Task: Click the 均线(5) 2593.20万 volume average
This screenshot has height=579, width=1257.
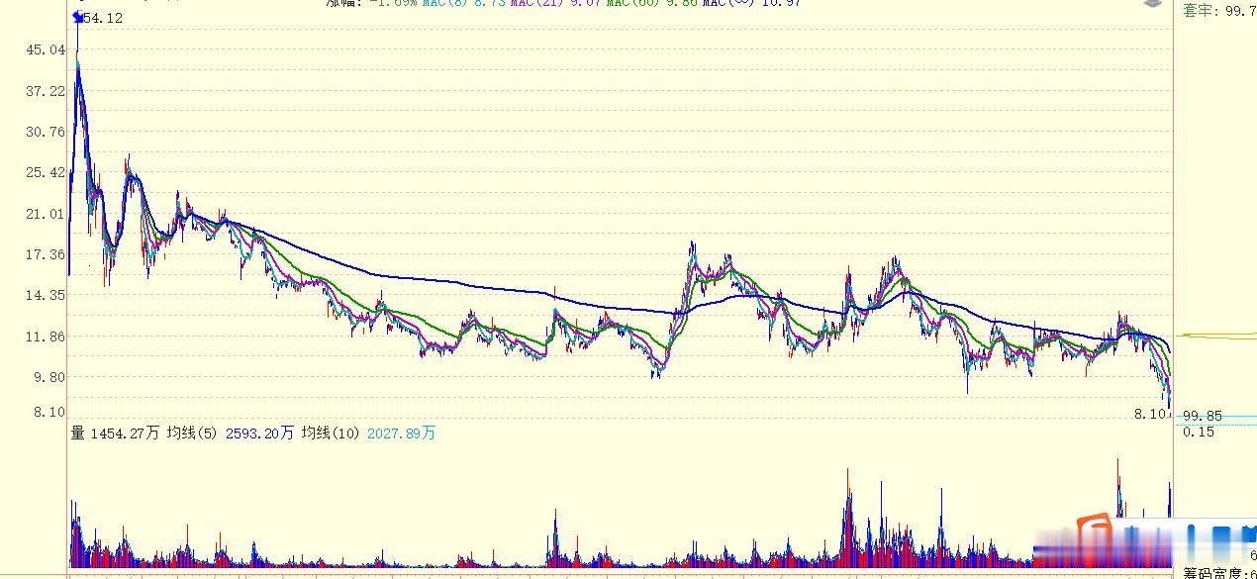Action: (231, 434)
